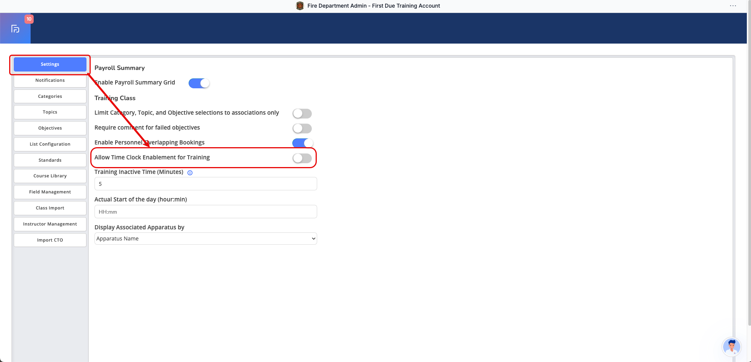This screenshot has height=362, width=751.
Task: Select the Settings tab in sidebar
Action: 50,64
